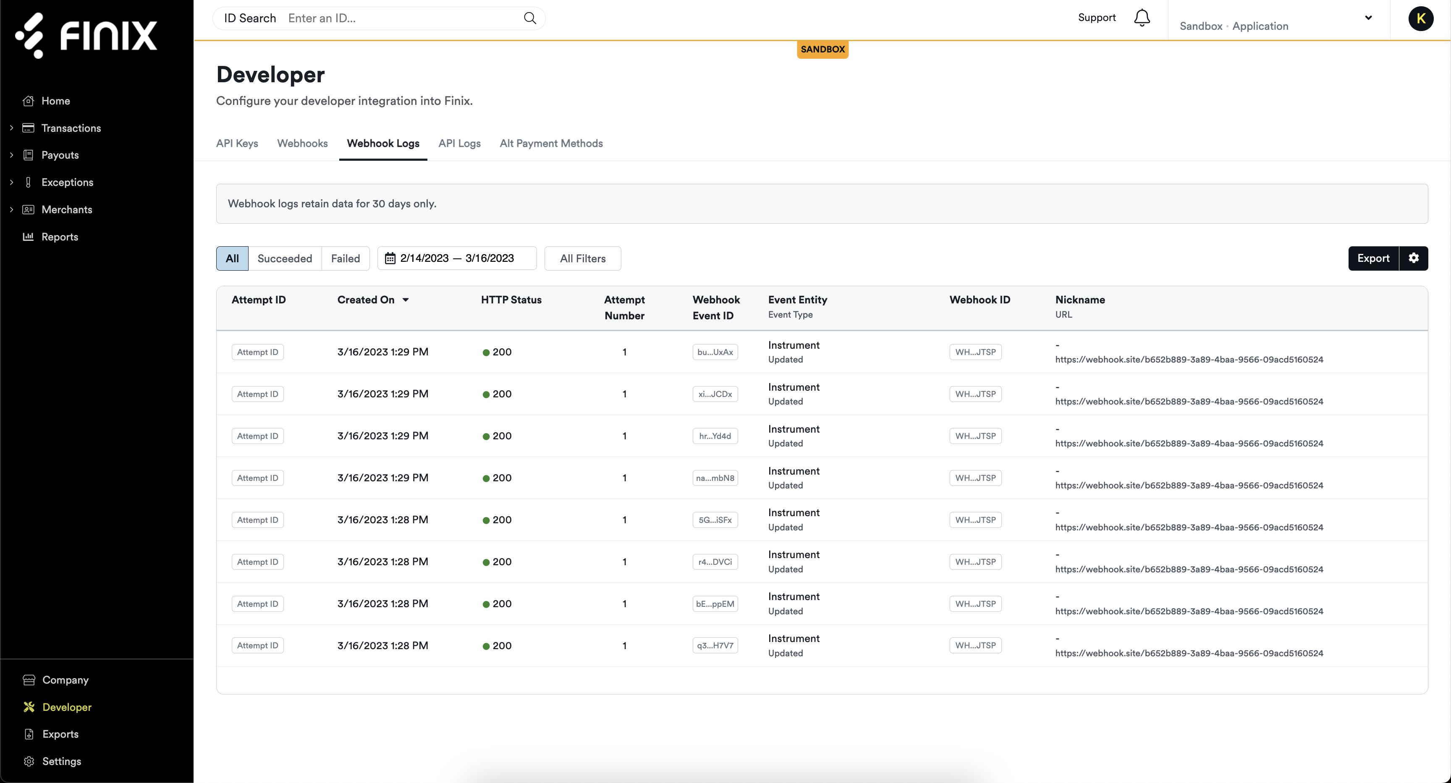Viewport: 1451px width, 783px height.
Task: Filter logs to Failed
Action: pos(345,258)
